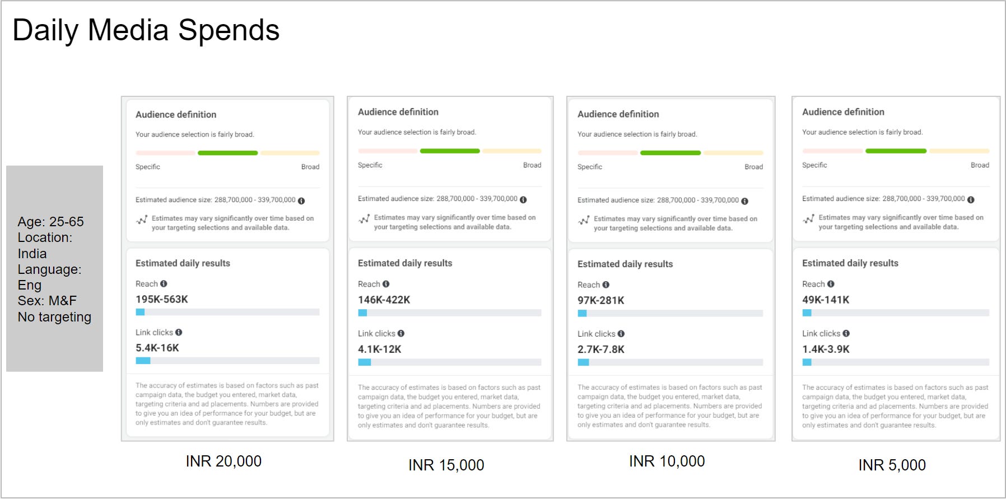Click the 195K-563K reach bar

click(x=227, y=312)
